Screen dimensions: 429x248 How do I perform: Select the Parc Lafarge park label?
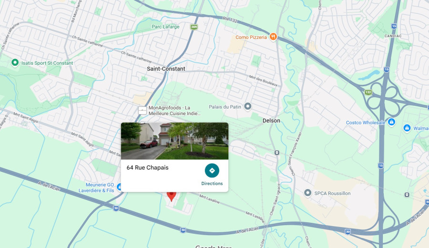(x=165, y=27)
